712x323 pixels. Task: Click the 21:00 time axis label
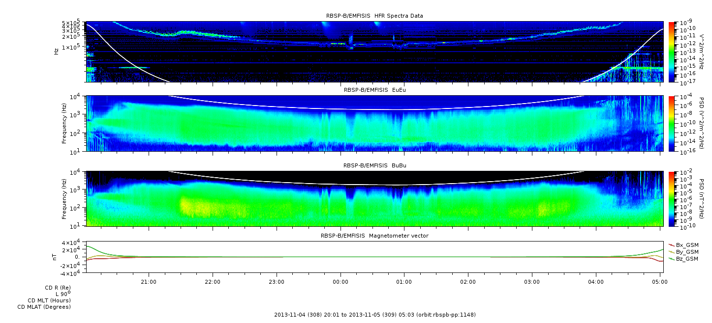tap(149, 282)
